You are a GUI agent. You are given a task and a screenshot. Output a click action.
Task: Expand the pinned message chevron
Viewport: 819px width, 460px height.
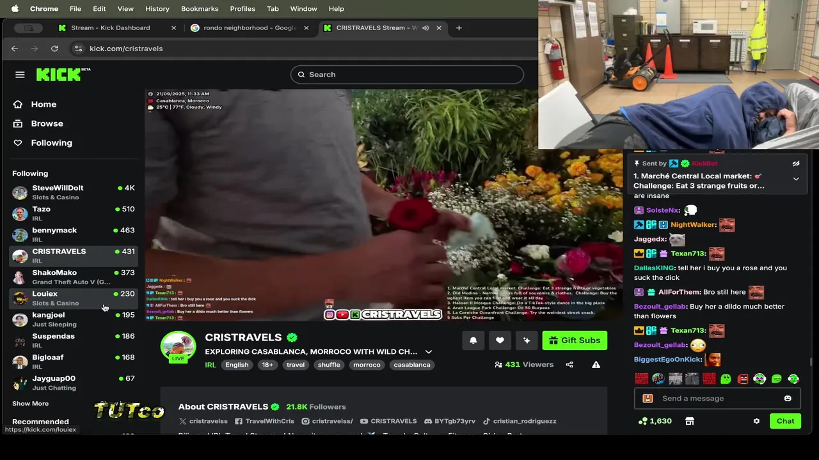796,180
